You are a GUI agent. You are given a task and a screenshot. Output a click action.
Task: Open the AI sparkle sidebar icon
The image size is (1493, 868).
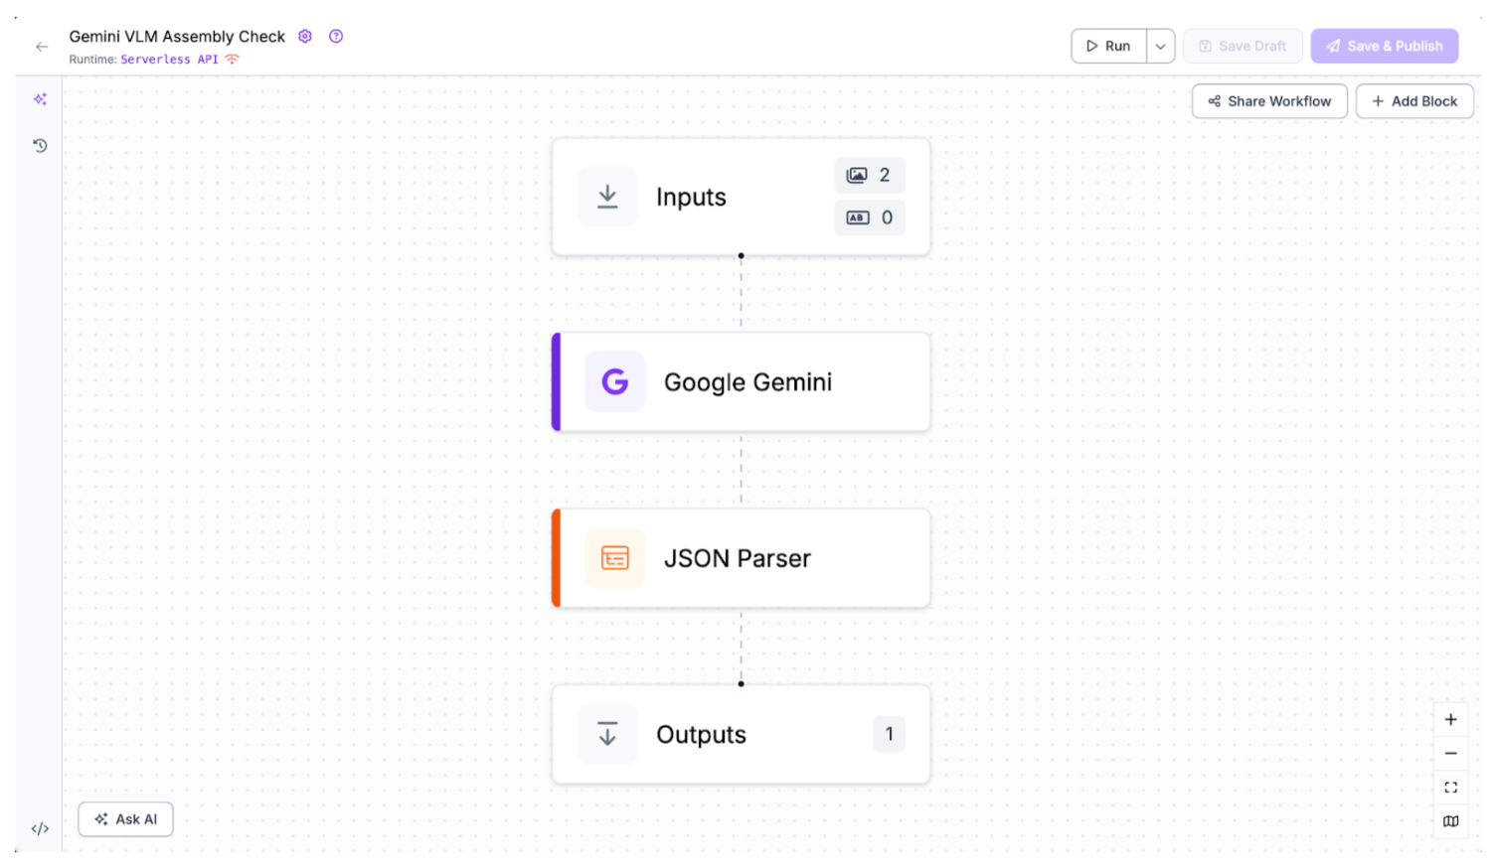[x=40, y=99]
